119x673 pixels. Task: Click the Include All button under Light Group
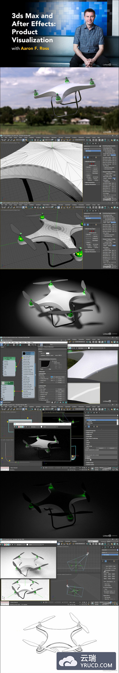(101, 448)
